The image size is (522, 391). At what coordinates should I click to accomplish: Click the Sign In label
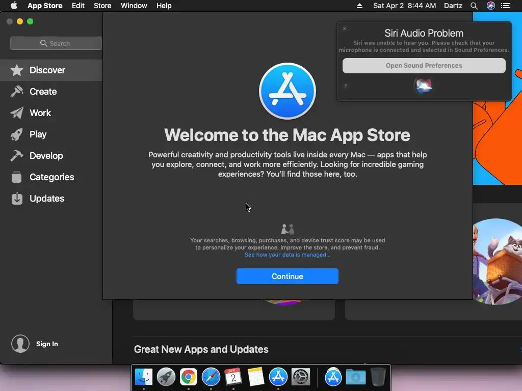pos(47,344)
